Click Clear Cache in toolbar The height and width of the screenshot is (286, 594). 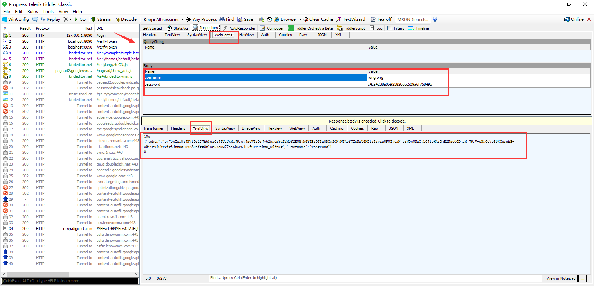click(318, 19)
